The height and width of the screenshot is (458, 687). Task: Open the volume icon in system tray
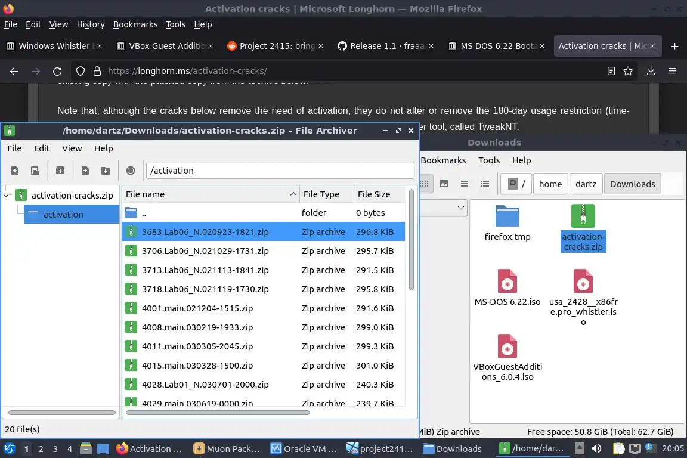click(x=596, y=449)
